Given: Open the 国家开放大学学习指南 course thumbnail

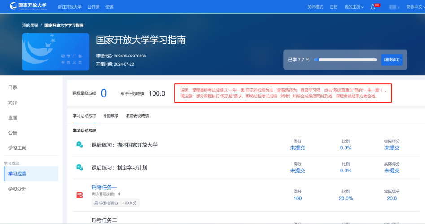Looking at the screenshot, I should click(56, 52).
